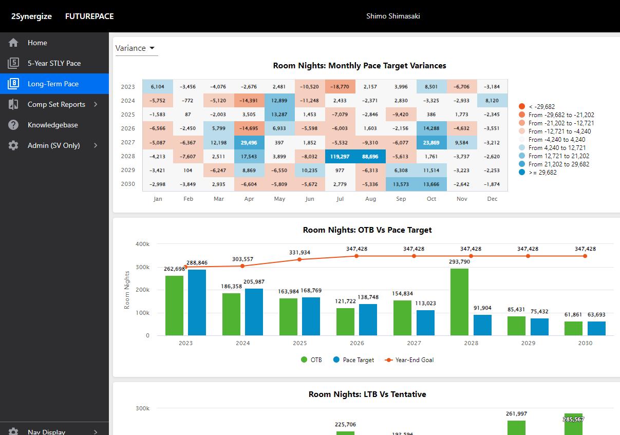Click legend swatch 'From 12,721 to 21,202'
The width and height of the screenshot is (620, 435).
522,156
